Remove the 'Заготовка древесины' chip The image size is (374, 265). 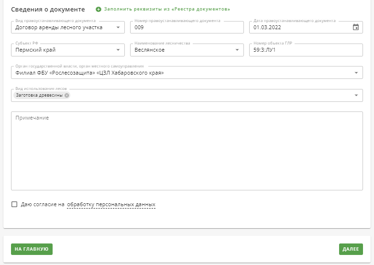coord(67,95)
